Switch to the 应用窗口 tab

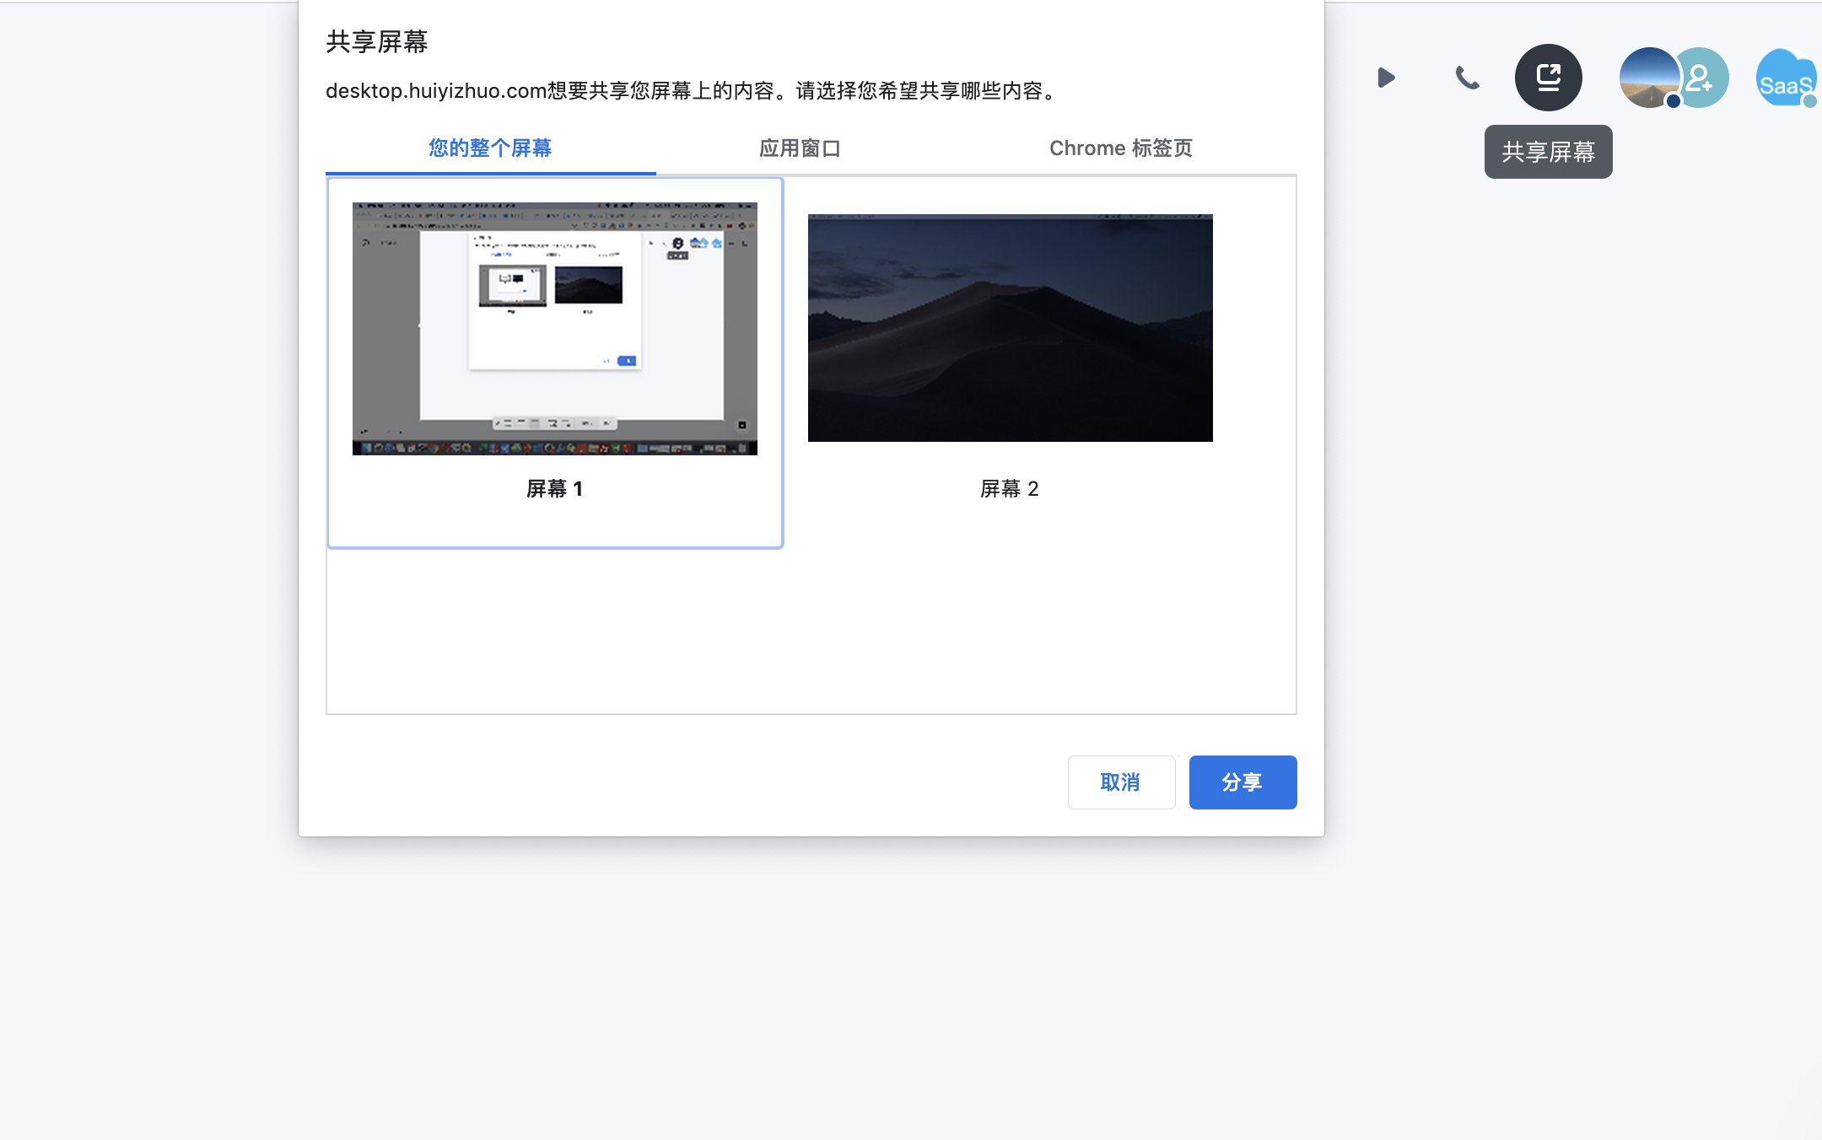(x=800, y=148)
